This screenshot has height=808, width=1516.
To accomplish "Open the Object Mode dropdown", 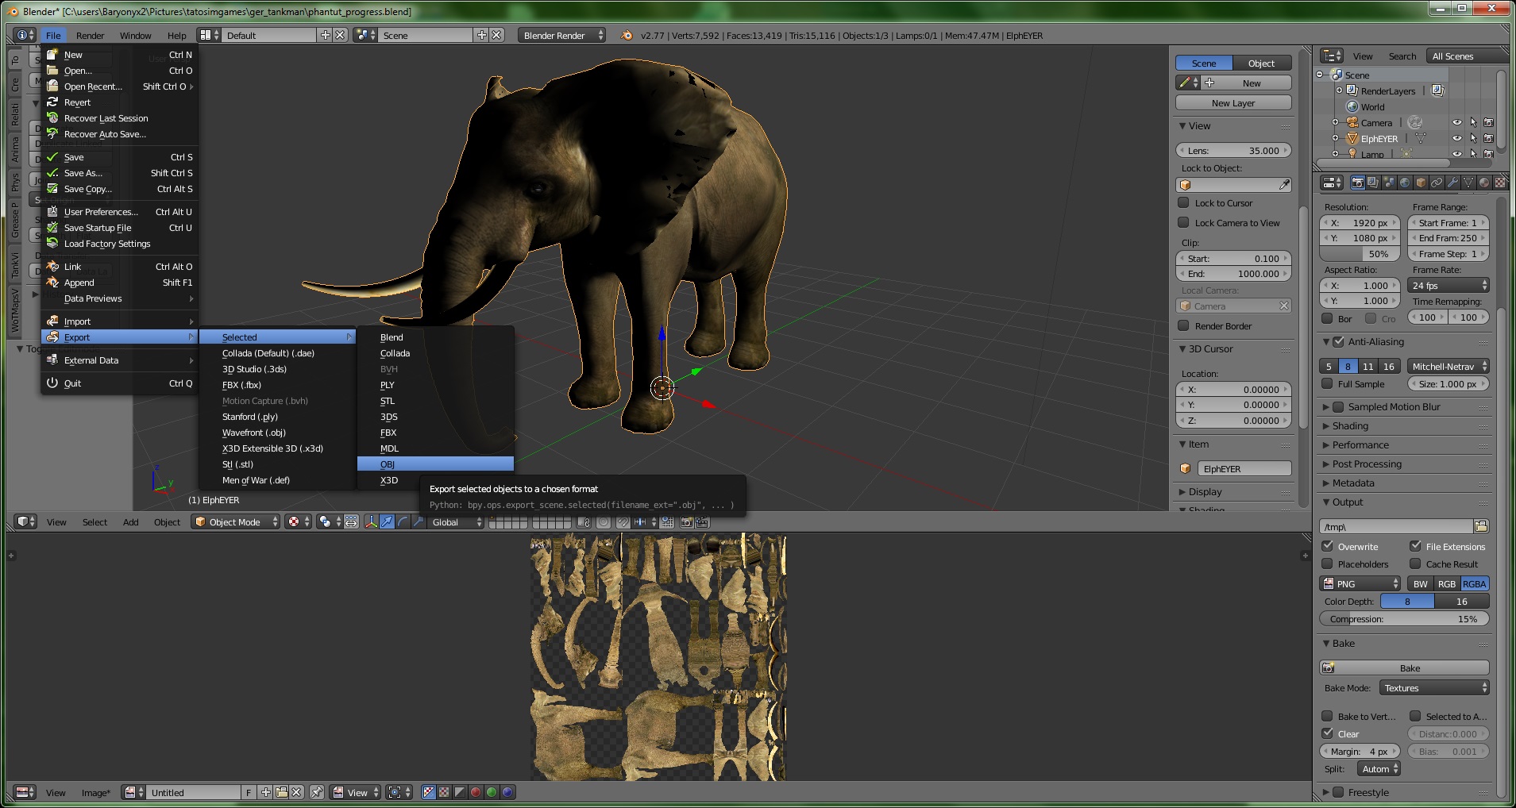I will coord(236,522).
